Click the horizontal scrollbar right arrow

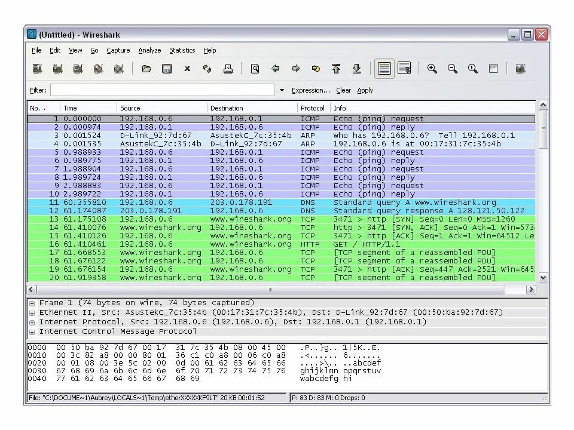(x=531, y=290)
